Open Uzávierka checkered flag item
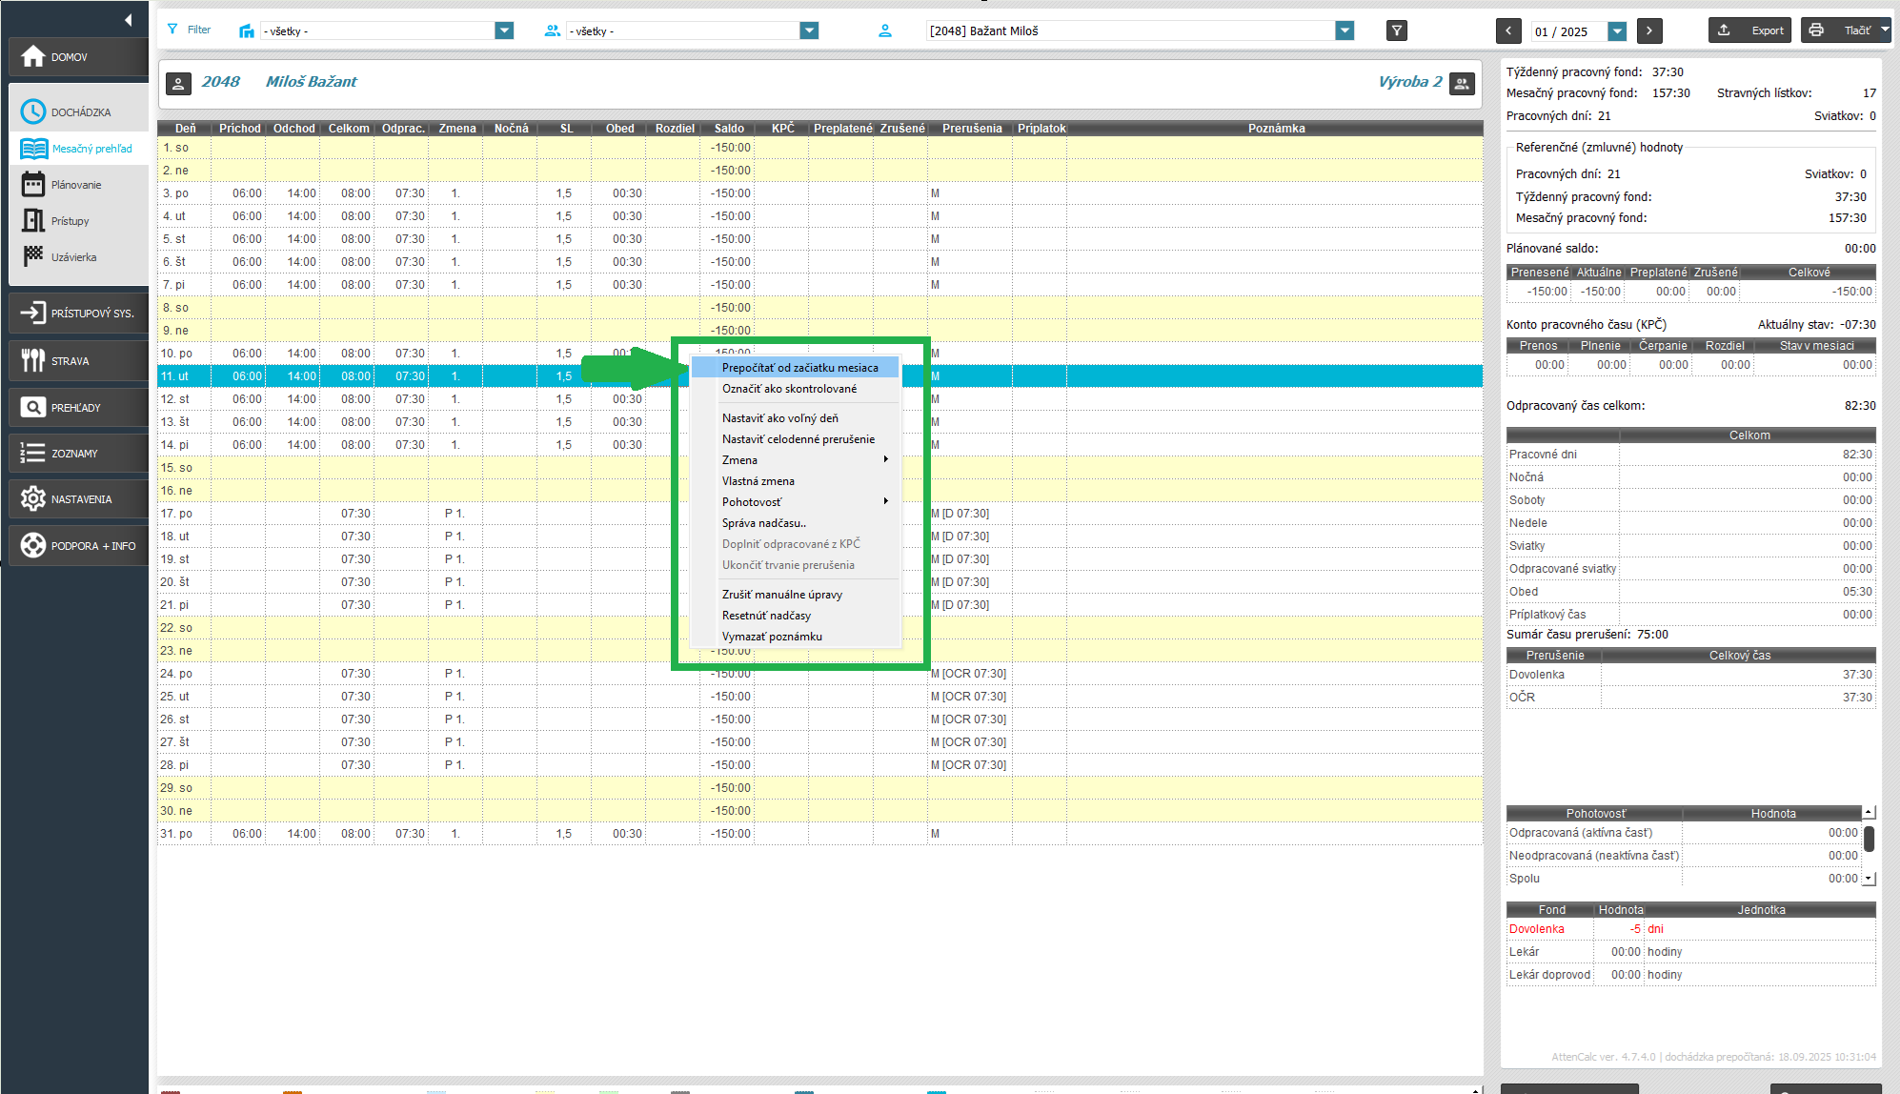 click(x=33, y=257)
